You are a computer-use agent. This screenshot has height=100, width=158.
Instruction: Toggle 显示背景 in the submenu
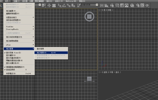[x=51, y=49]
